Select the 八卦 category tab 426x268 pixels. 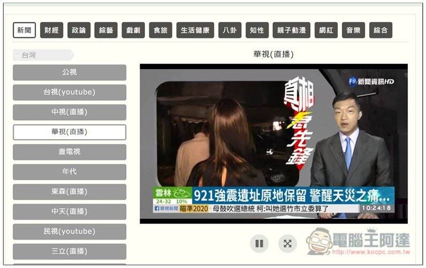(230, 30)
